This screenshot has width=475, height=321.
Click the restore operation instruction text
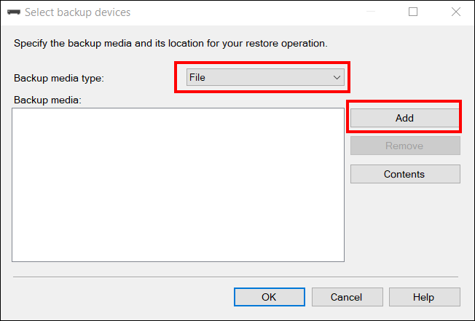tap(170, 43)
